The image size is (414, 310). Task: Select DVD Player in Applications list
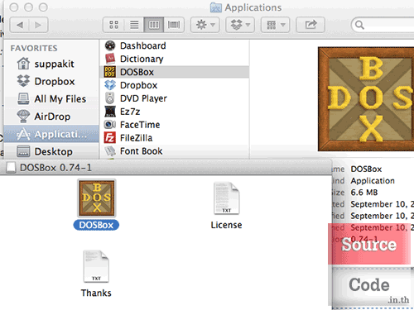[x=175, y=98]
